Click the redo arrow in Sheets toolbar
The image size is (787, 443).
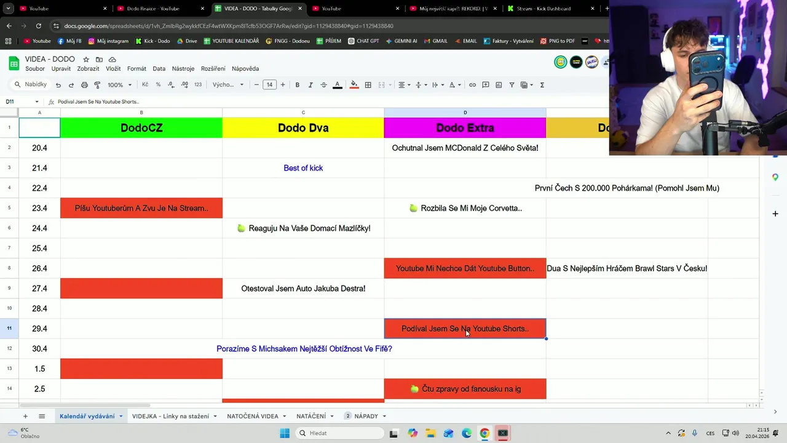(71, 85)
